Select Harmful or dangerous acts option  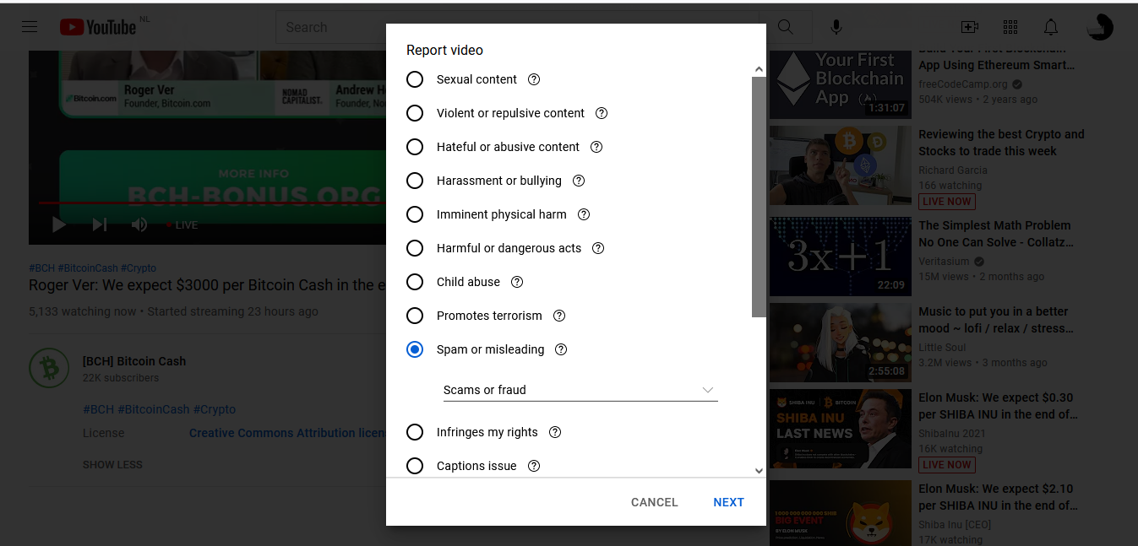pyautogui.click(x=415, y=248)
